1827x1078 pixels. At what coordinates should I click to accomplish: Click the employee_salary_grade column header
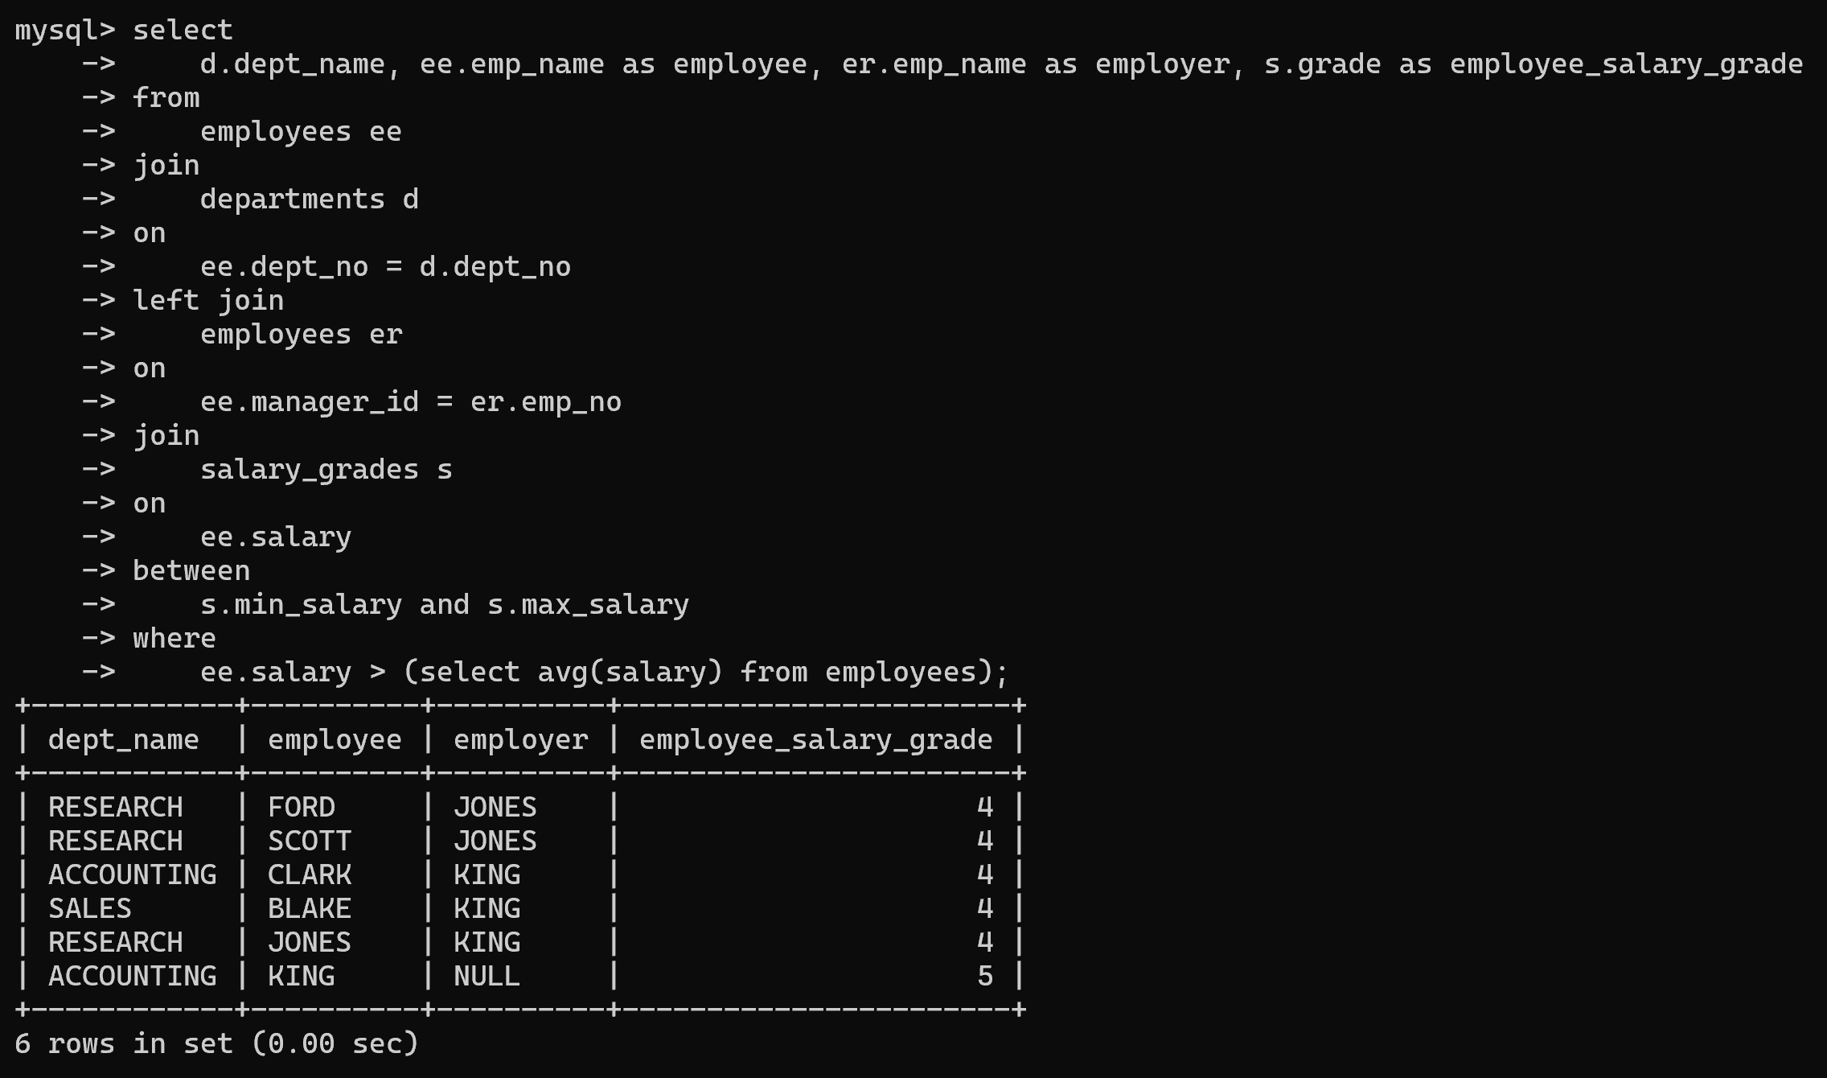(815, 739)
